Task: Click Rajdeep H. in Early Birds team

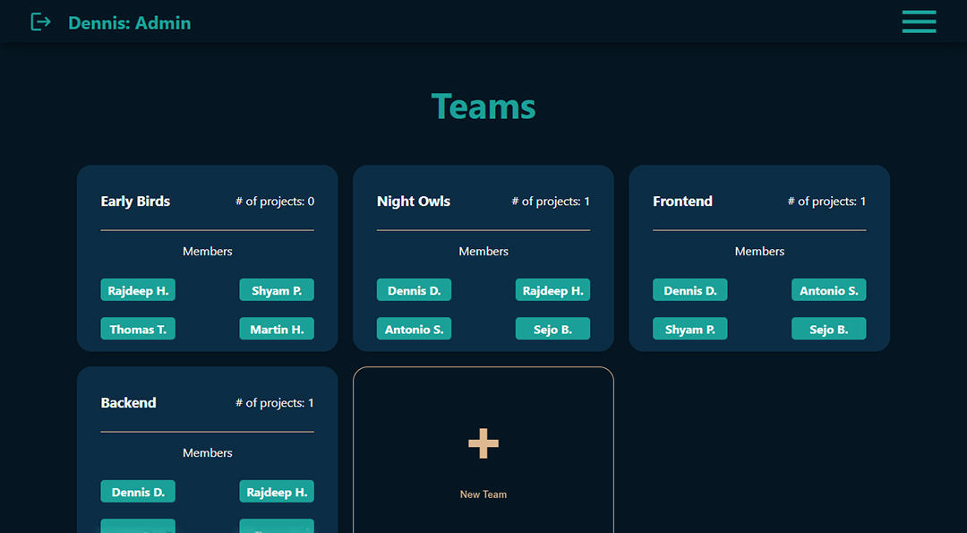Action: click(x=138, y=290)
